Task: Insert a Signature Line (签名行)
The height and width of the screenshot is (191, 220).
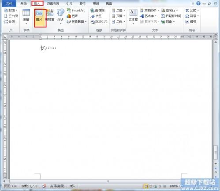Action: (x=169, y=10)
